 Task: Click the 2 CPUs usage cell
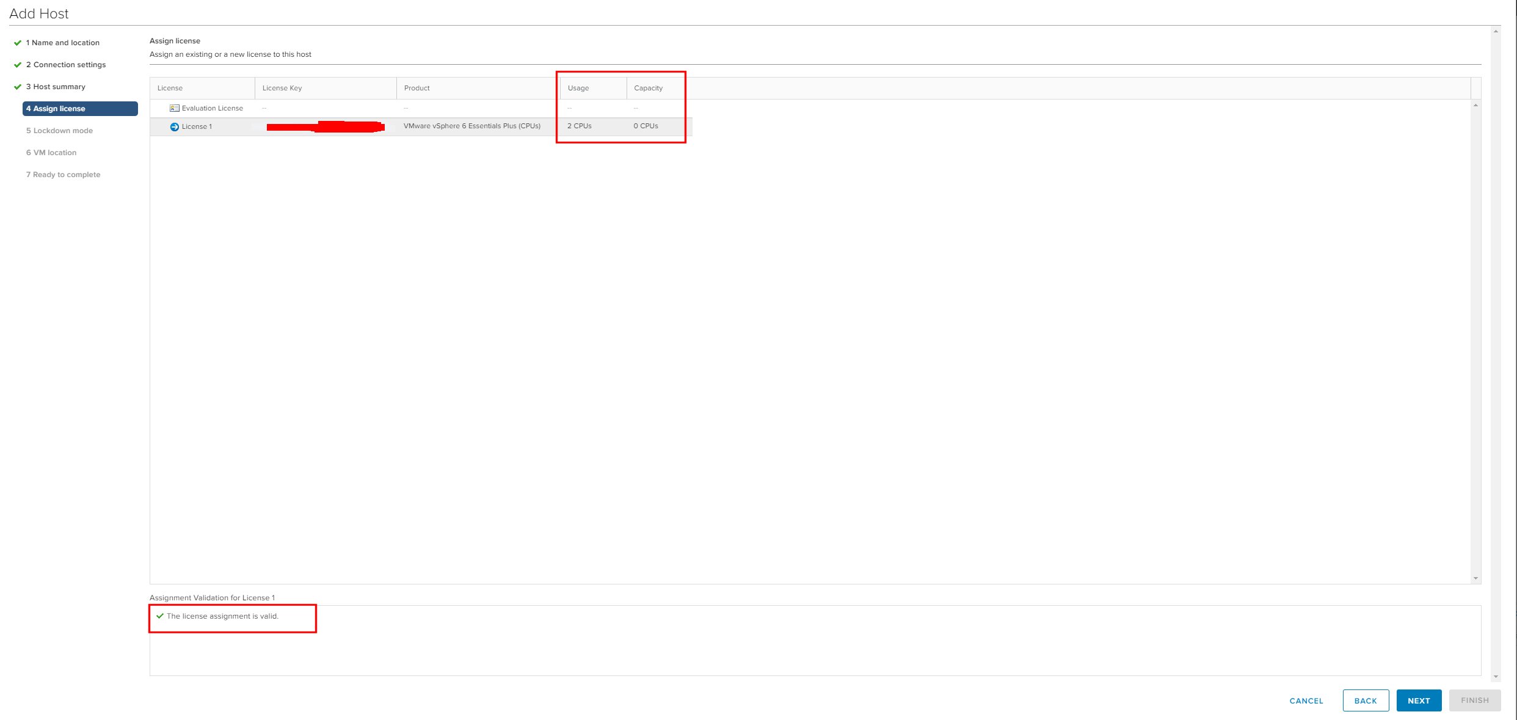click(579, 126)
